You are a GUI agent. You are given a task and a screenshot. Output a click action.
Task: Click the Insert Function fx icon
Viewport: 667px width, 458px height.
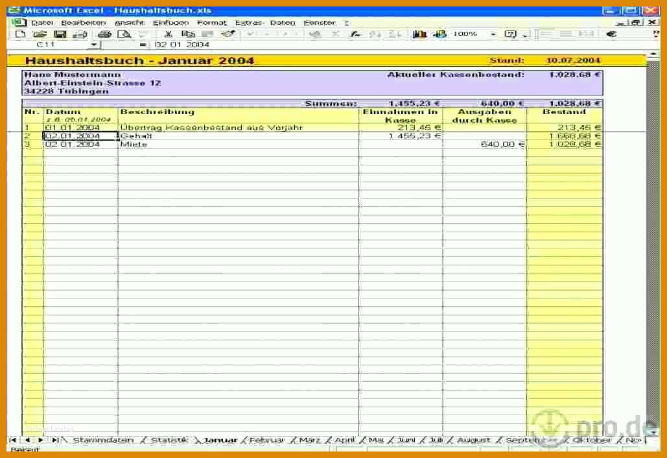[355, 34]
